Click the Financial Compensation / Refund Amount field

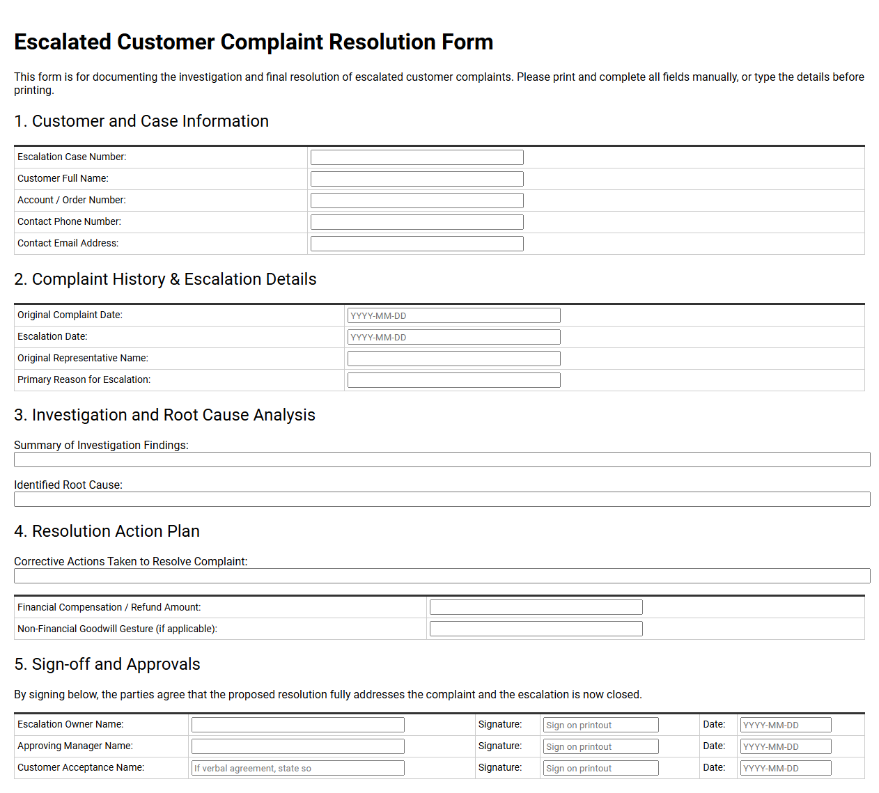(x=536, y=607)
